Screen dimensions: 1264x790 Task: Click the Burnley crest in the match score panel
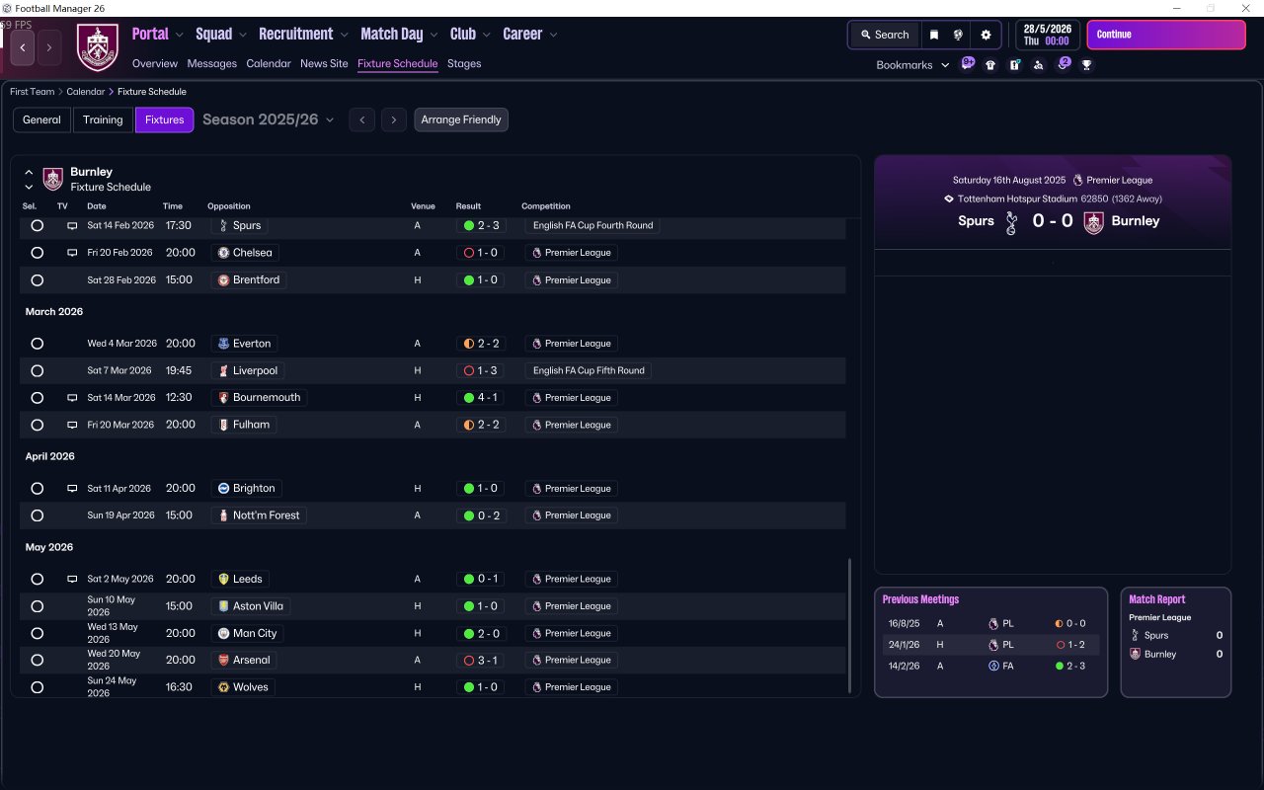(1093, 222)
